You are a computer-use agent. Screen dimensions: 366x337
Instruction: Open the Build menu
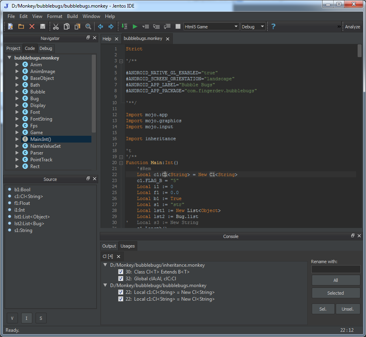72,16
